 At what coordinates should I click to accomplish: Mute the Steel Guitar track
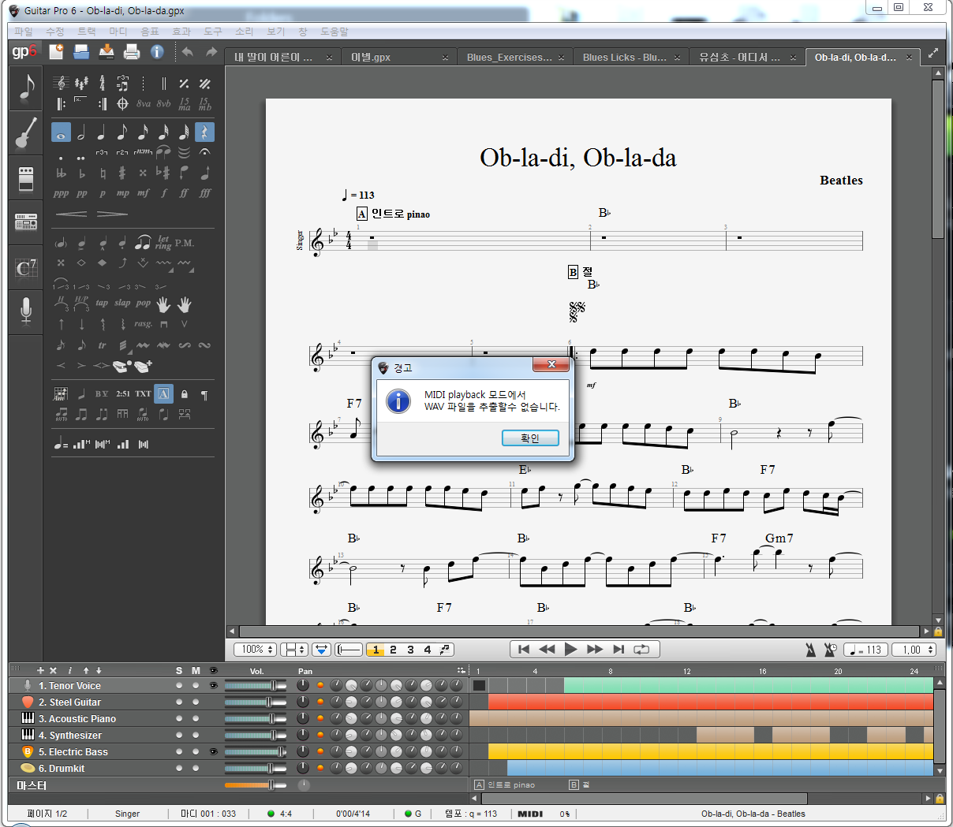pos(196,702)
